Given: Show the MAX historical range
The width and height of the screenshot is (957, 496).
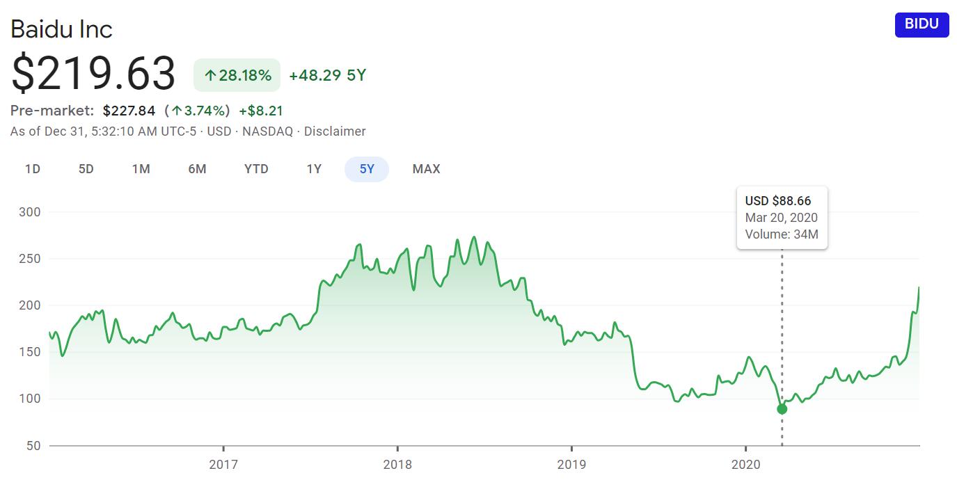Looking at the screenshot, I should 426,169.
